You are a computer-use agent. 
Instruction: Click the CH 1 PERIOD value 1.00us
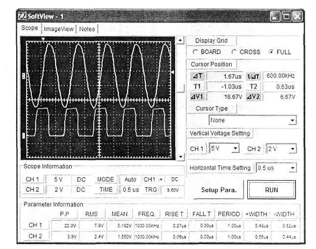click(229, 225)
